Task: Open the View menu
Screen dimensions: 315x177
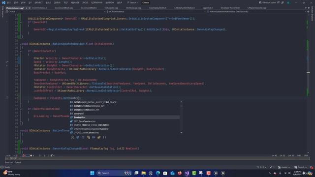Action: pyautogui.click(x=23, y=2)
